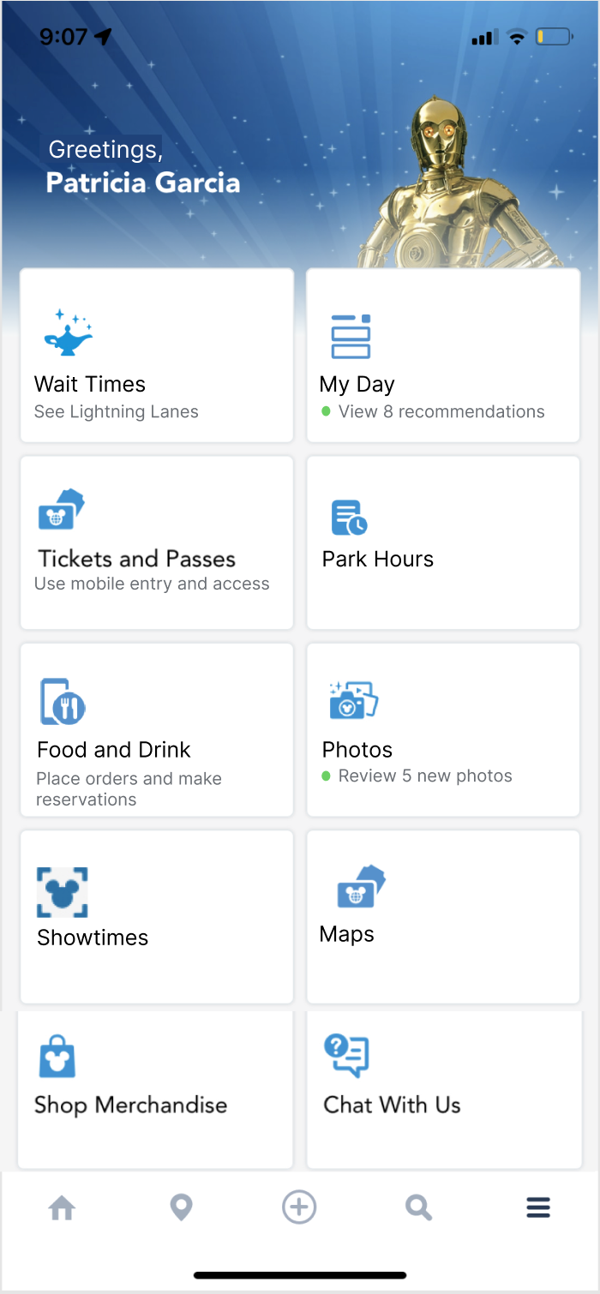Select the Maps tile icon

click(361, 886)
